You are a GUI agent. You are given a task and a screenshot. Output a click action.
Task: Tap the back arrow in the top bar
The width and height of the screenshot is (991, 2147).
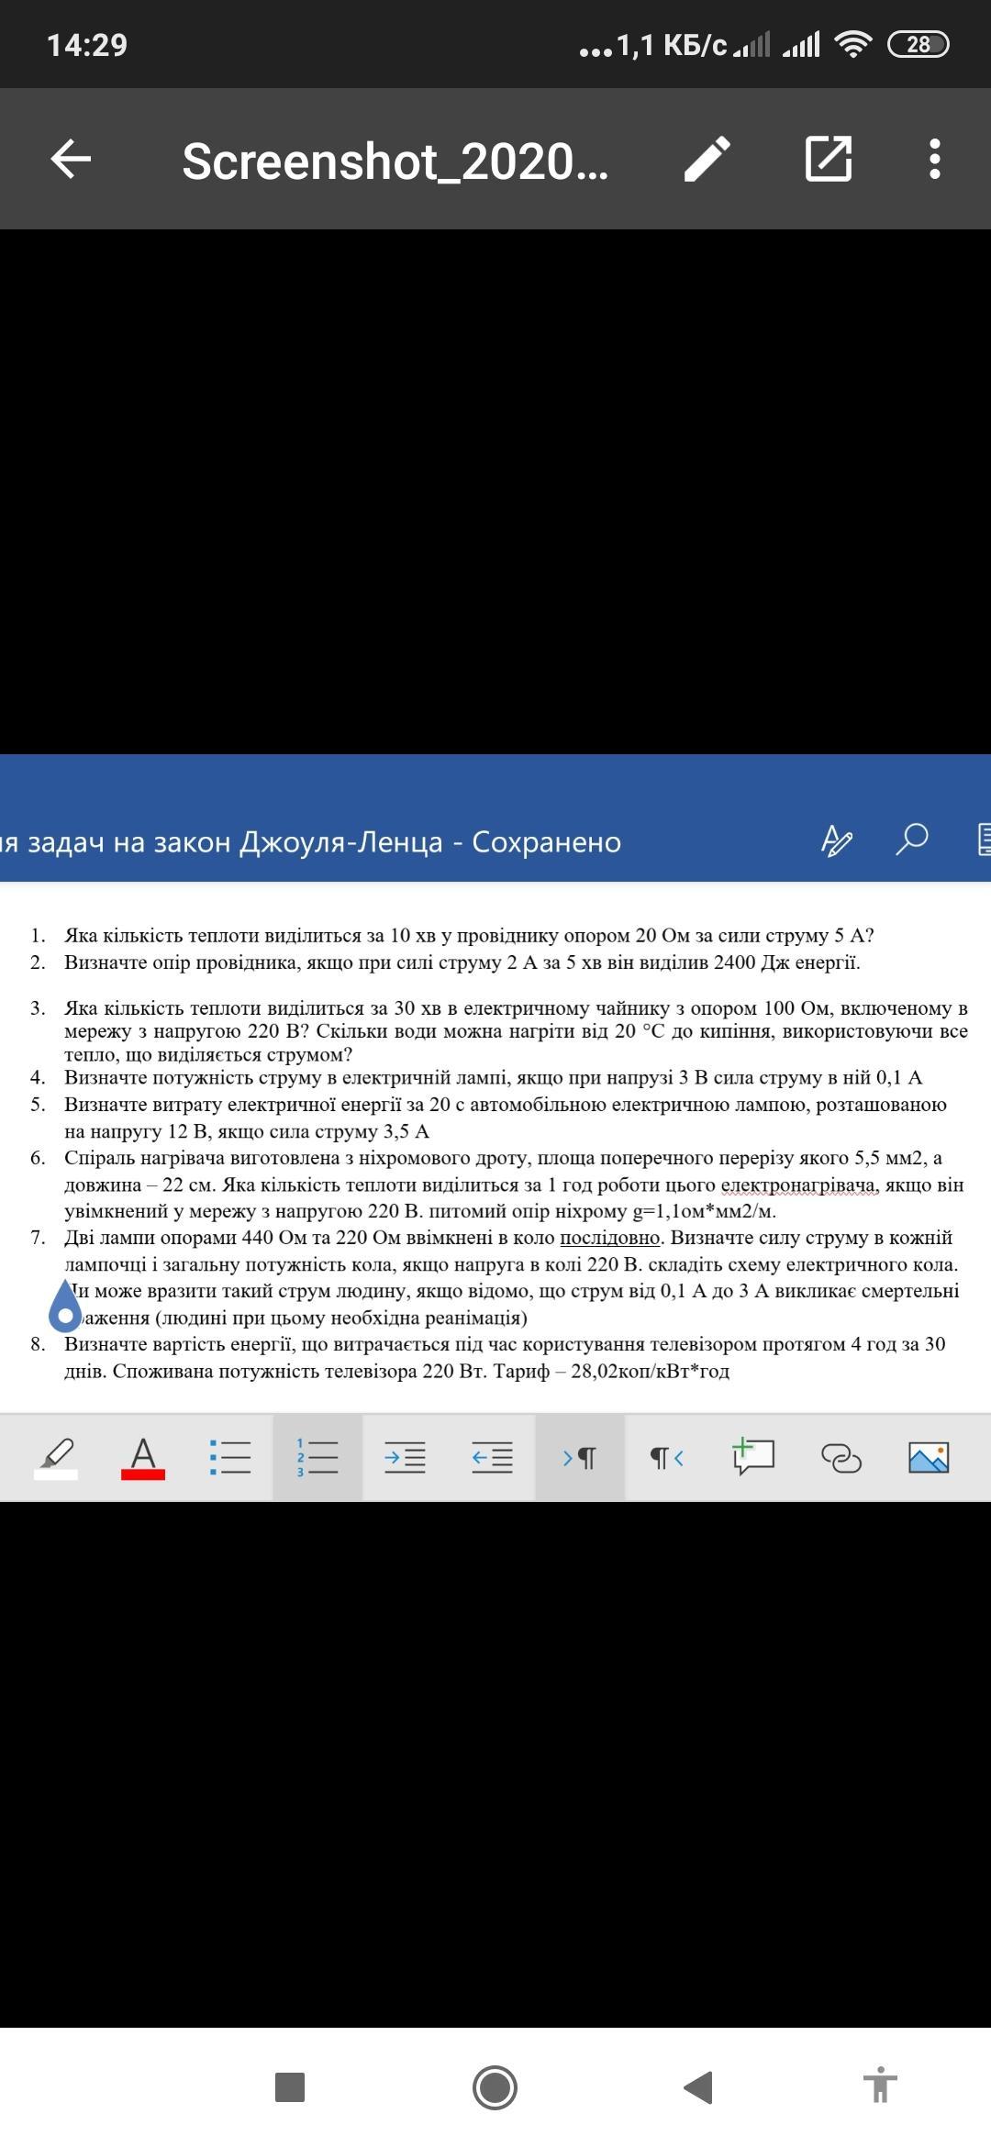coord(71,159)
